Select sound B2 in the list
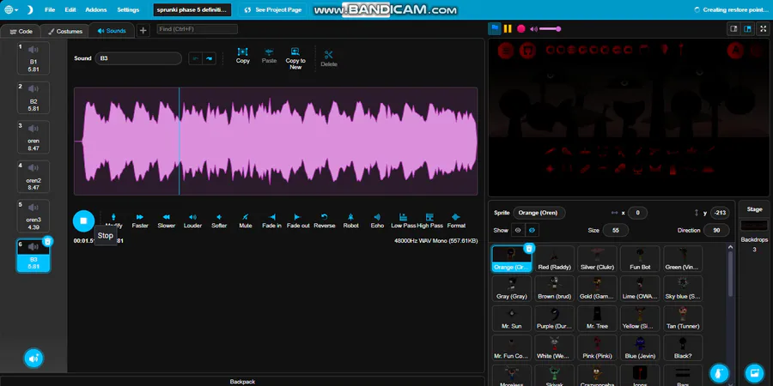773x386 pixels. (33, 98)
